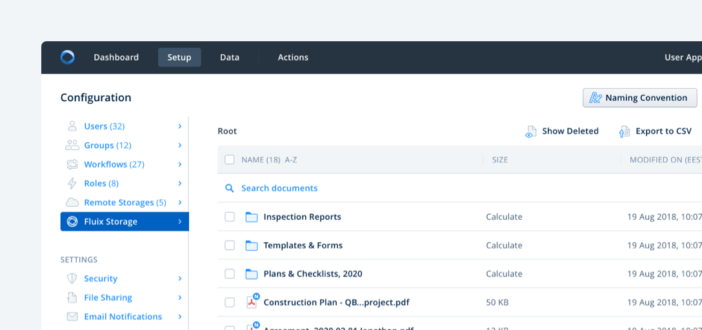702x330 pixels.
Task: Switch to the Data tab
Action: point(230,57)
